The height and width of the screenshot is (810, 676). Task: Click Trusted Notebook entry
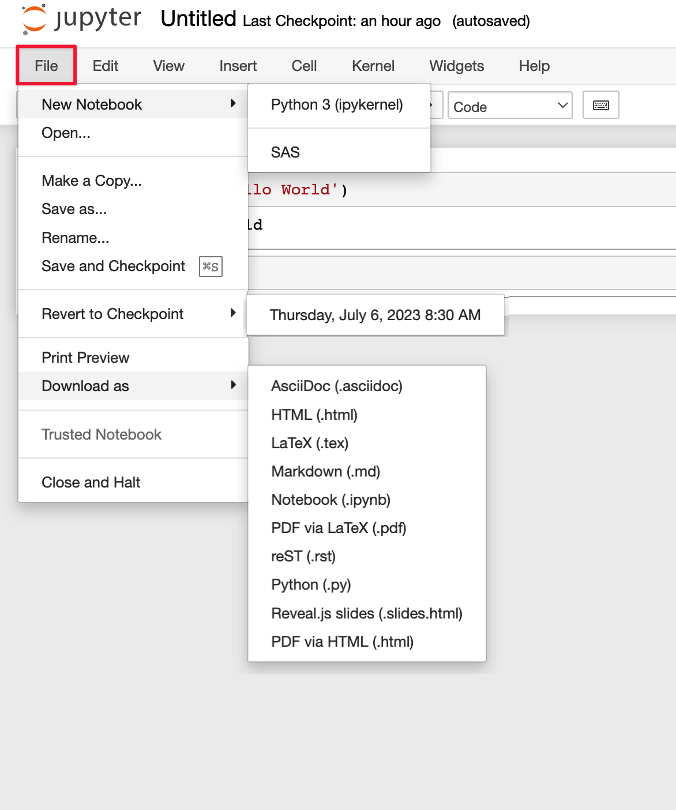pyautogui.click(x=133, y=434)
